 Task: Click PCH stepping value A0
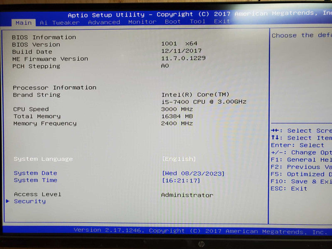pos(165,66)
